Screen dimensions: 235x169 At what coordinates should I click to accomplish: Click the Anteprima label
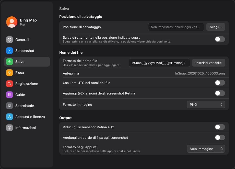[71, 73]
